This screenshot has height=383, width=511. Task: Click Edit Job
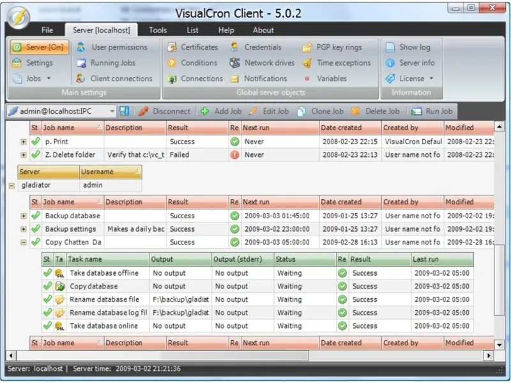click(269, 111)
